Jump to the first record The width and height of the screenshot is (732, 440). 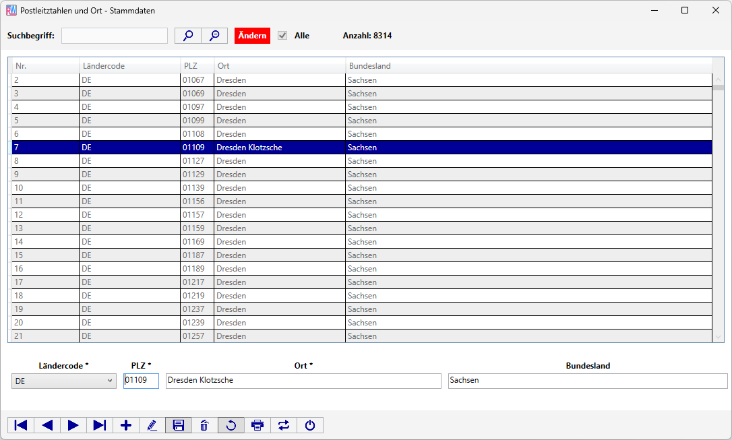tap(21, 425)
